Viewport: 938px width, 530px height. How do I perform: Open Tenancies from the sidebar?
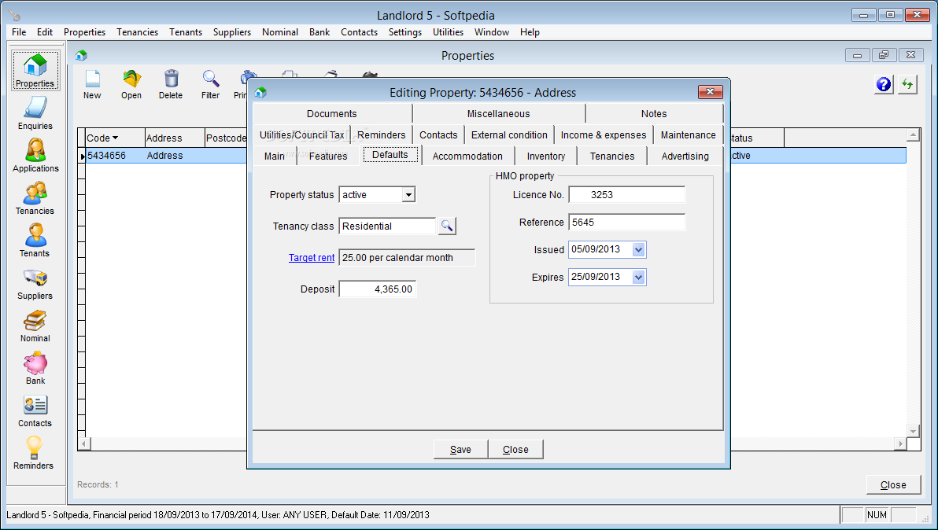35,198
